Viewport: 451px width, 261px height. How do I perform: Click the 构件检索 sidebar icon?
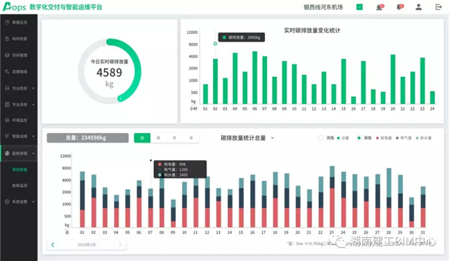[7, 39]
